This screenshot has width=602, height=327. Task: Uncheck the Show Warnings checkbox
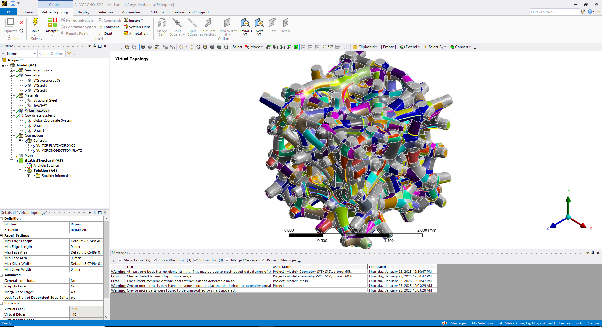[155, 260]
